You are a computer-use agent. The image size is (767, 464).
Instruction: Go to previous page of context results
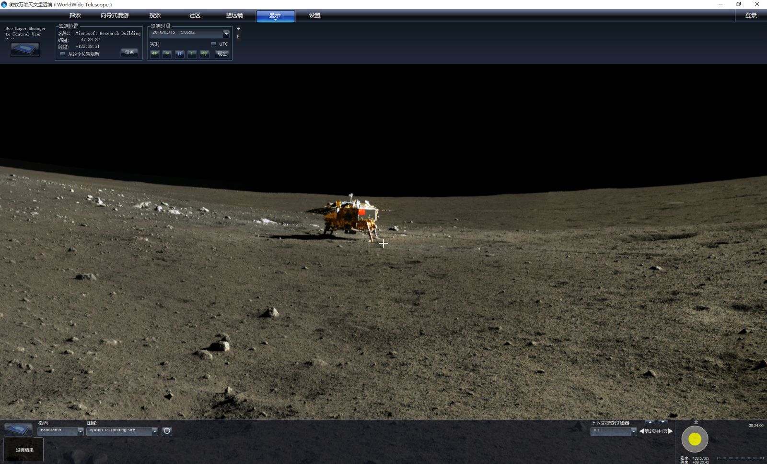(641, 431)
